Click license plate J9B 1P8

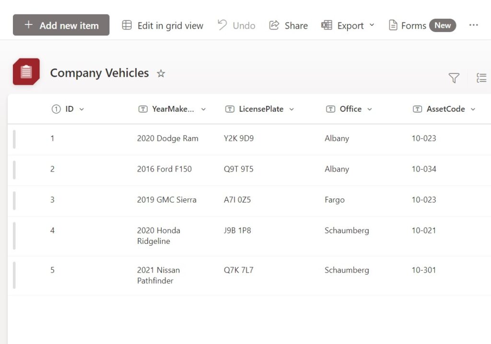tap(237, 230)
